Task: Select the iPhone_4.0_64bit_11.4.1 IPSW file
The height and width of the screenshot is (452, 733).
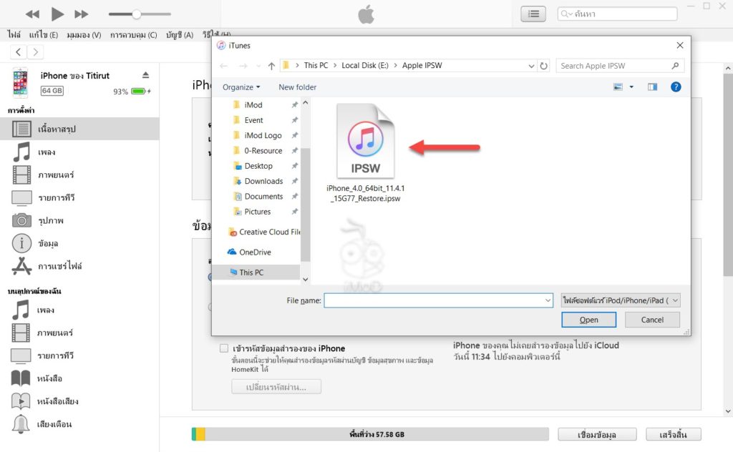Action: (x=366, y=139)
